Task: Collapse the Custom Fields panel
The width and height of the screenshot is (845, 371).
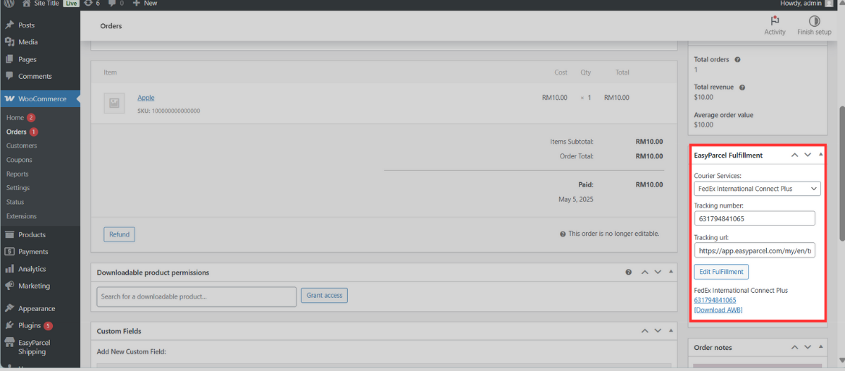Action: point(671,331)
